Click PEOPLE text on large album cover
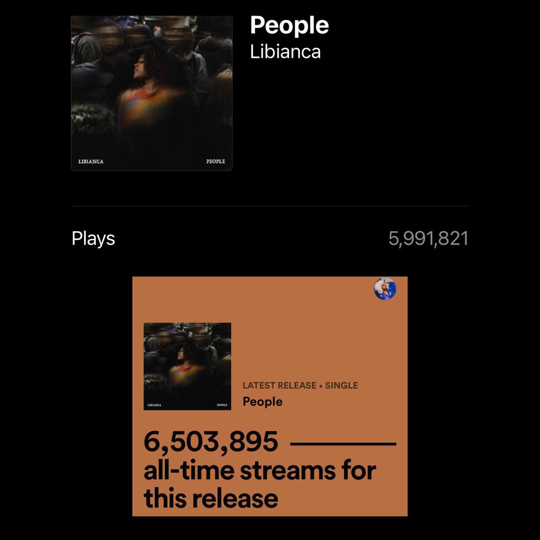 pyautogui.click(x=216, y=162)
